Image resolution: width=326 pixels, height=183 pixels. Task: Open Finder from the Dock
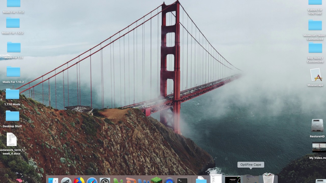(53, 180)
